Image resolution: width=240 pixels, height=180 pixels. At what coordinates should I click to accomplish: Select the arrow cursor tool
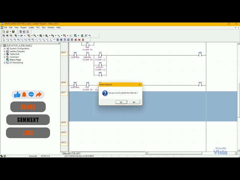pyautogui.click(x=4, y=40)
